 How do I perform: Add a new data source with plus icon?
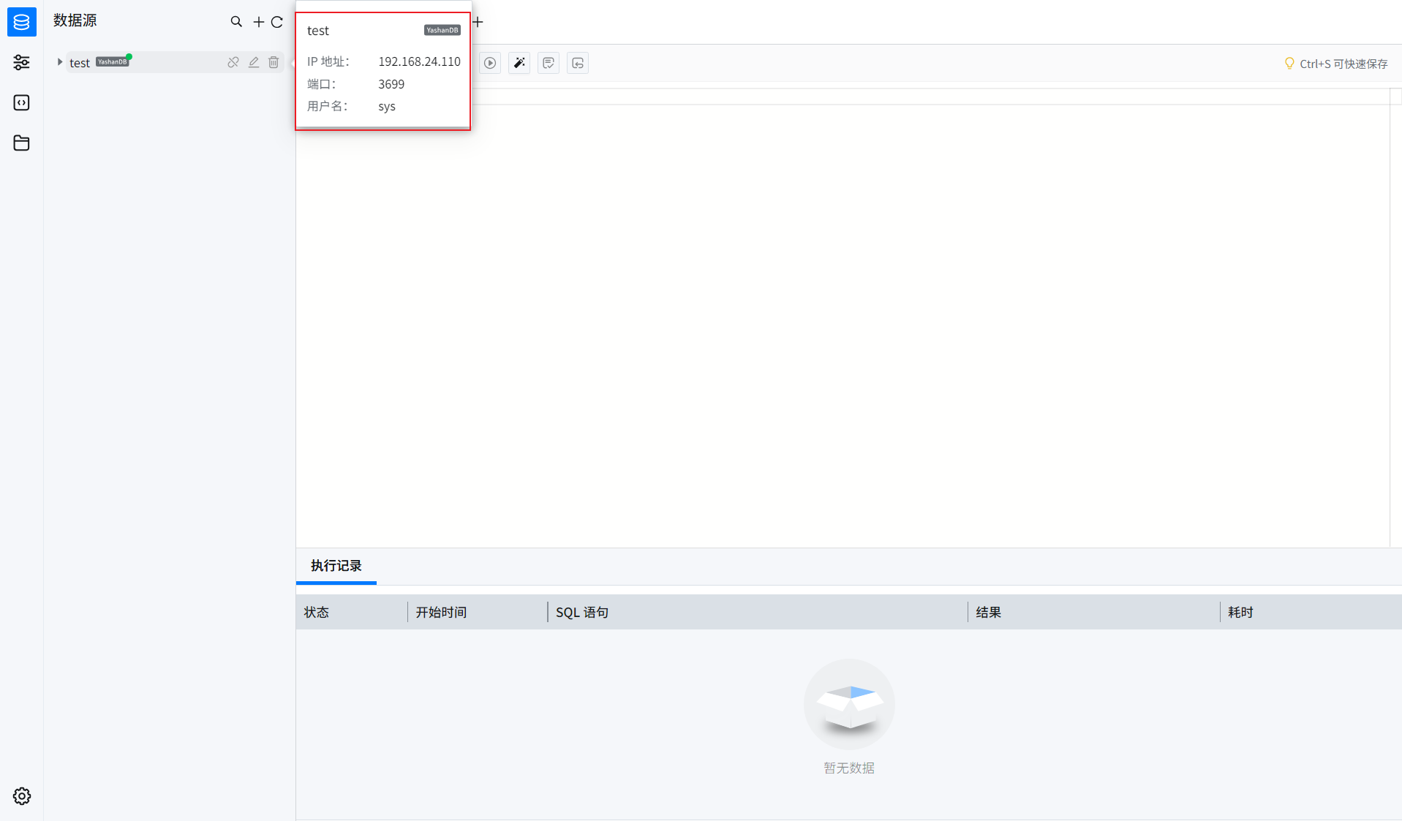(259, 22)
